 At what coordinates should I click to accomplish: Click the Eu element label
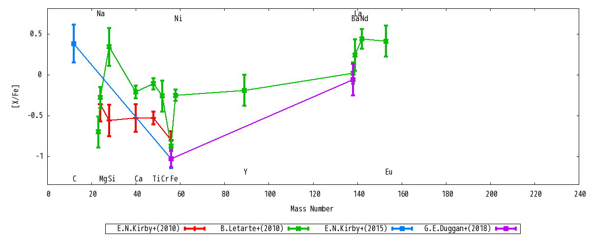[x=389, y=172]
